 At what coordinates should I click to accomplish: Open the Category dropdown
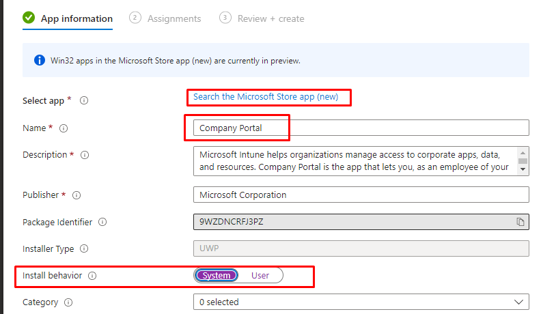(361, 302)
